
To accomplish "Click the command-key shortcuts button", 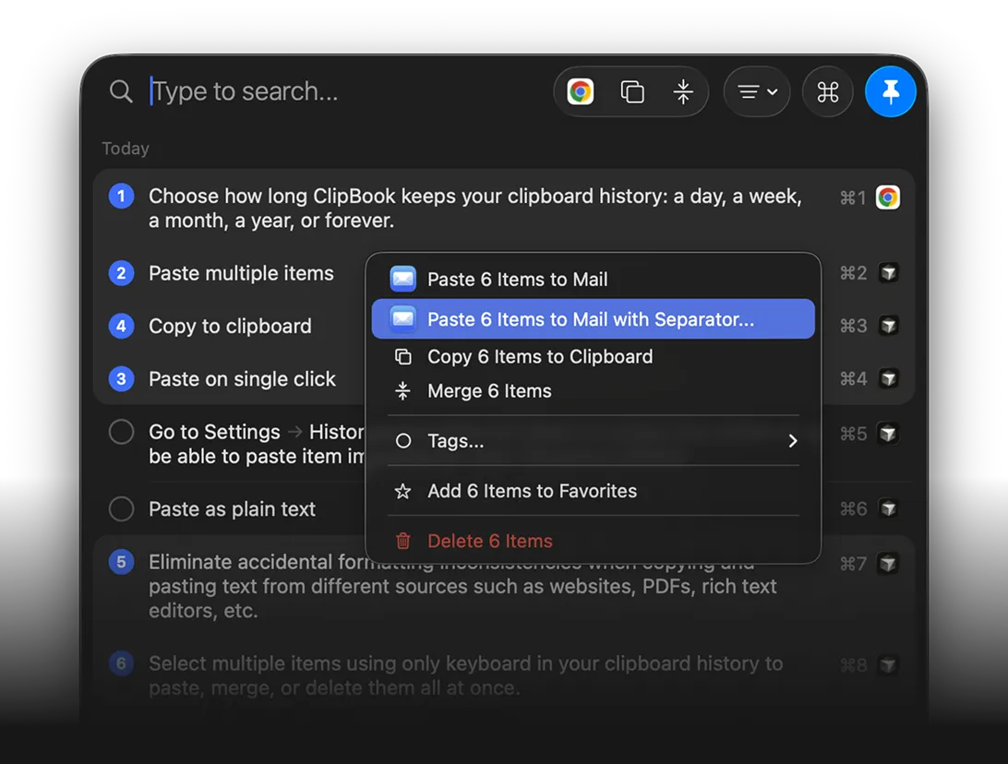I will pos(827,92).
